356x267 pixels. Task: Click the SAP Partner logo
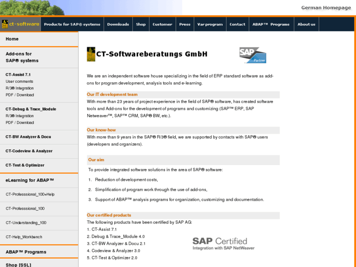(x=253, y=55)
